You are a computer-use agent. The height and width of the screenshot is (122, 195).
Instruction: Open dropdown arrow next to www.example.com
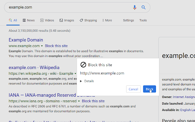(42, 46)
